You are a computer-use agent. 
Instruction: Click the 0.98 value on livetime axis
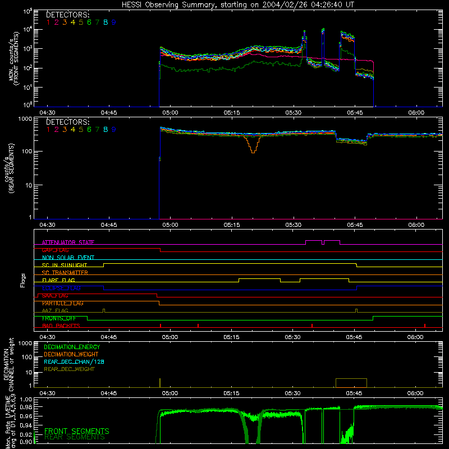[26, 407]
